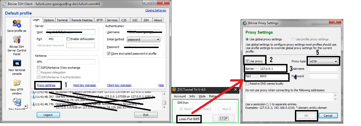The width and height of the screenshot is (361, 126).
Task: Click the Exit button
Action: point(146,115)
